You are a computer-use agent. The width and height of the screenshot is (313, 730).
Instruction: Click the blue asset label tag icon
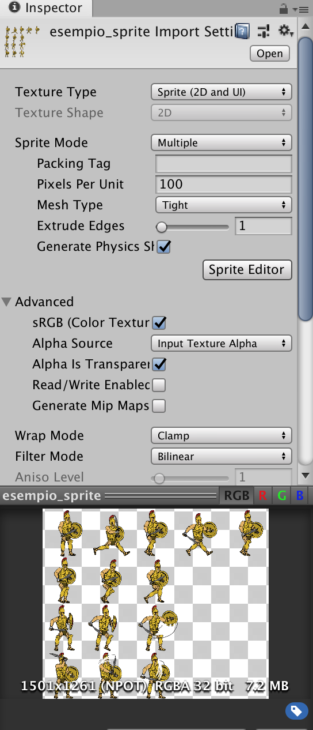(297, 711)
